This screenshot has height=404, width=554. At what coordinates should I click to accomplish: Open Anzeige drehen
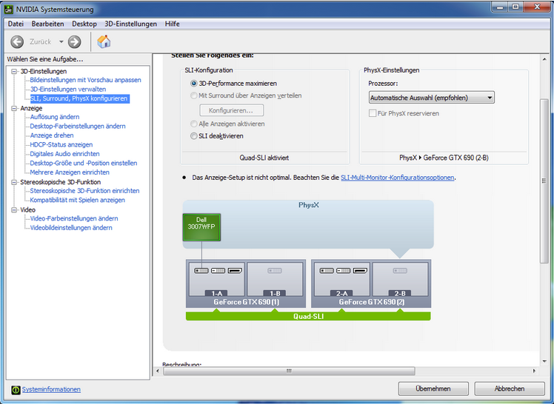pyautogui.click(x=52, y=135)
